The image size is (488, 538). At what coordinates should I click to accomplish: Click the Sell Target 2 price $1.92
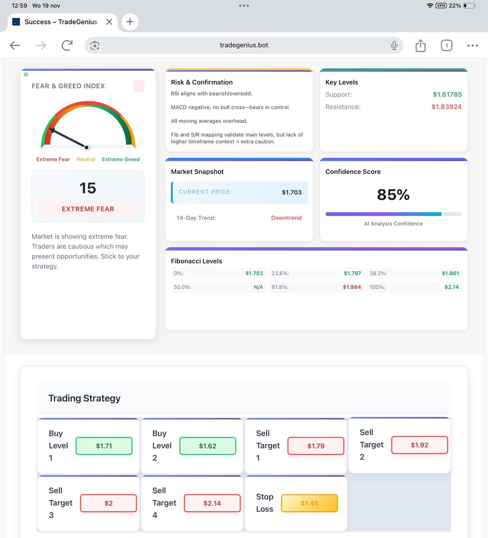(x=419, y=445)
